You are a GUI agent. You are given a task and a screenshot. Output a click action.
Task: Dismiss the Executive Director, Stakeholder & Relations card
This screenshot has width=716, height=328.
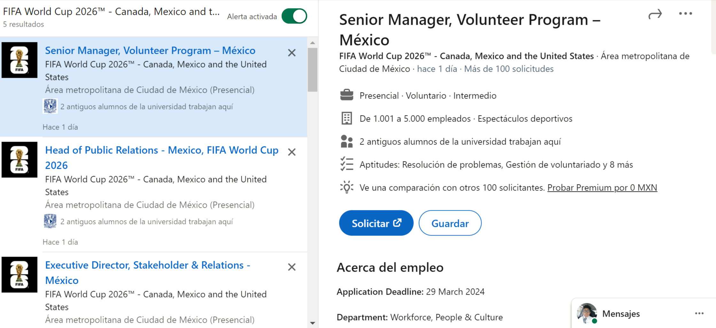pos(292,267)
